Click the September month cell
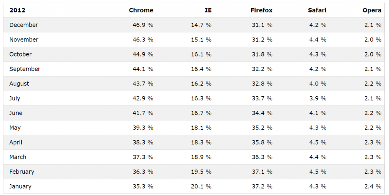Image resolution: width=389 pixels, height=195 pixels. click(25, 69)
